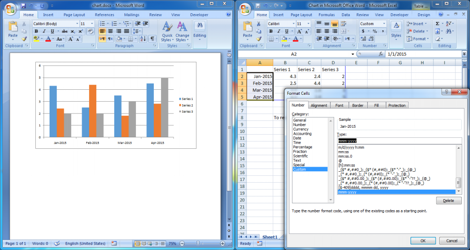Viewport: 470px width, 250px height.
Task: Click AutoSum sigma icon in Excel
Action: tap(437, 24)
